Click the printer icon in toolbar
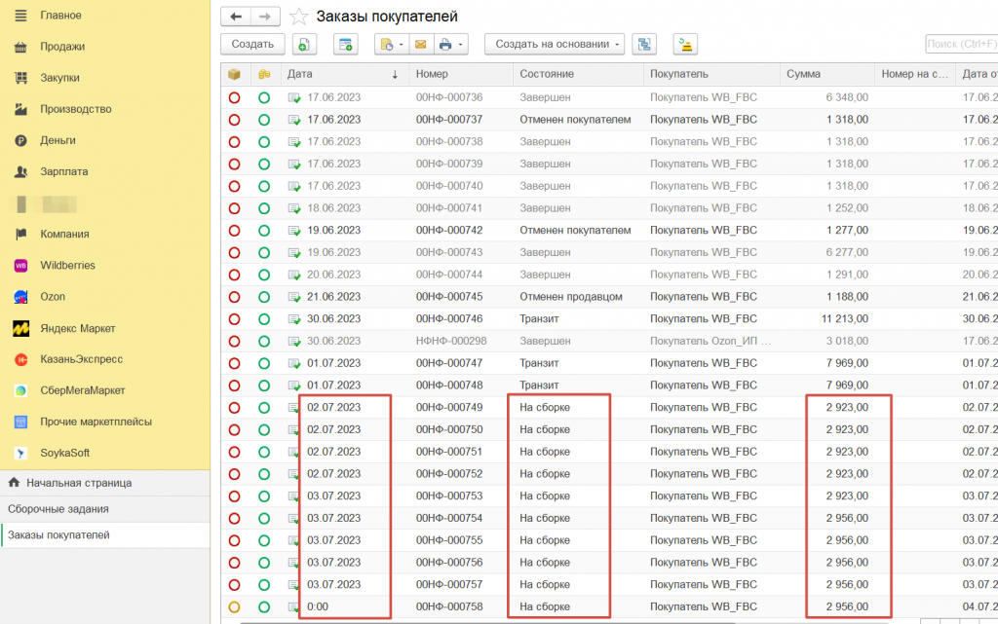Viewport: 998px width, 624px height. pyautogui.click(x=445, y=44)
